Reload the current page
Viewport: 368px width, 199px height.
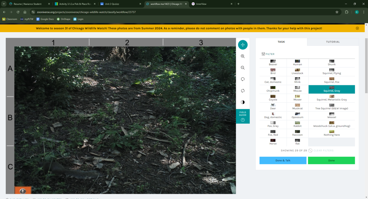click(x=18, y=12)
